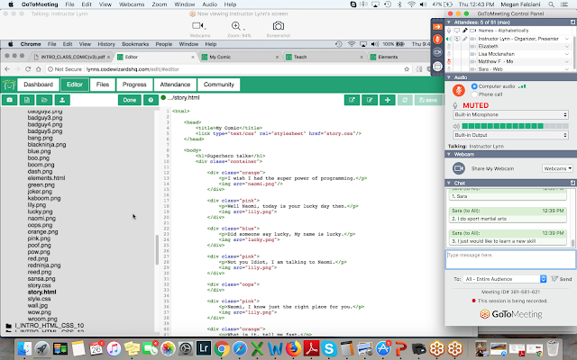Open All - Entire Audience recipient dropdown
Viewport: 577px width, 360px height.
[505, 279]
